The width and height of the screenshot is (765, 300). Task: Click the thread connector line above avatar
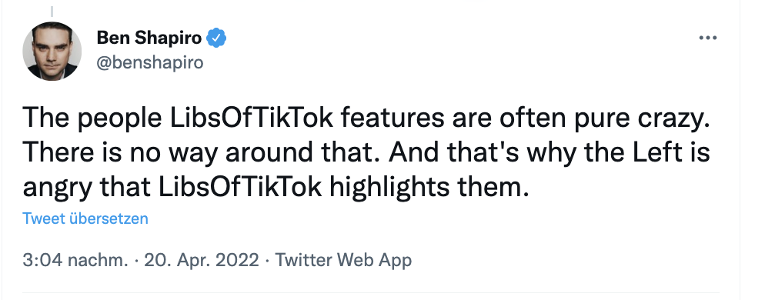coord(52,12)
